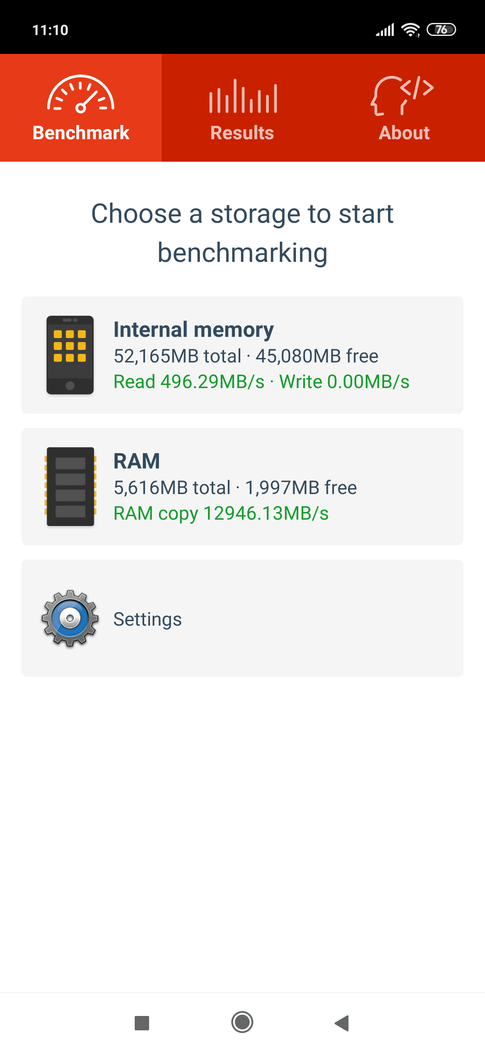Select the RAM title
Image resolution: width=485 pixels, height=1051 pixels.
(x=137, y=461)
